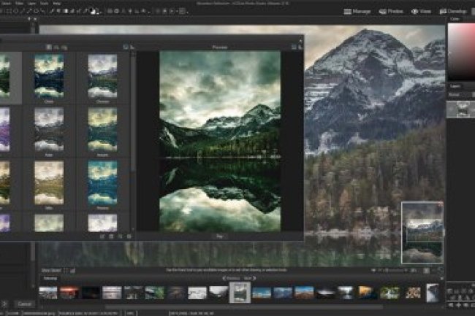Click the Cancel button at bottom left
475x316 pixels.
coord(24,304)
